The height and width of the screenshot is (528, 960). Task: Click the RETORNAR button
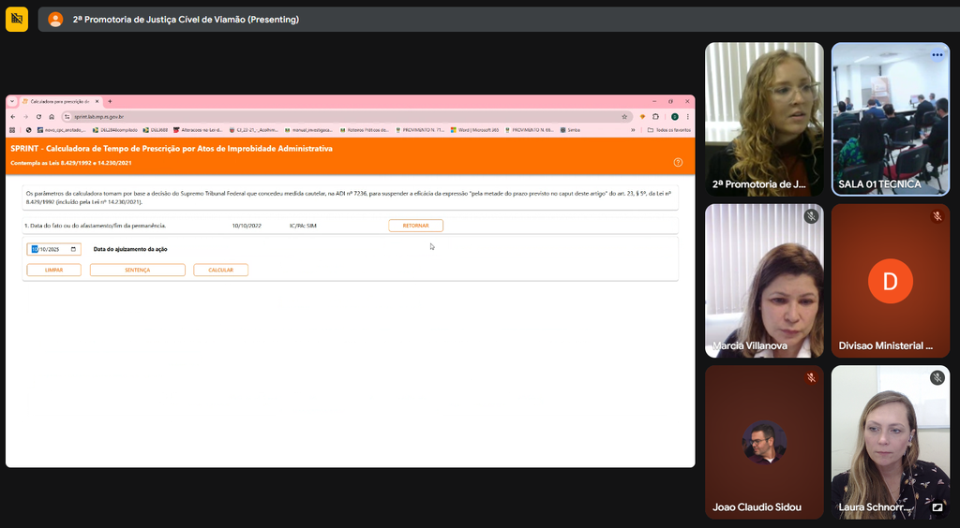[x=415, y=226]
